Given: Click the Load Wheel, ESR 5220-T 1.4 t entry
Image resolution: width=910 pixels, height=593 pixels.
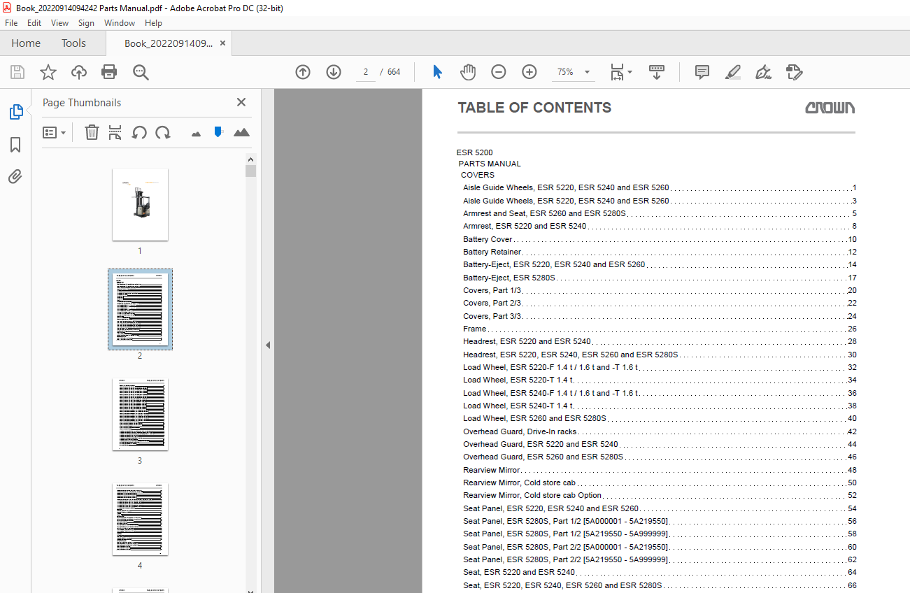Looking at the screenshot, I should pyautogui.click(x=660, y=380).
